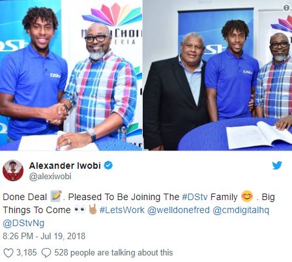Viewport: 292px width, 262px height.
Task: Click '528 people are talking about this'
Action: (x=113, y=253)
